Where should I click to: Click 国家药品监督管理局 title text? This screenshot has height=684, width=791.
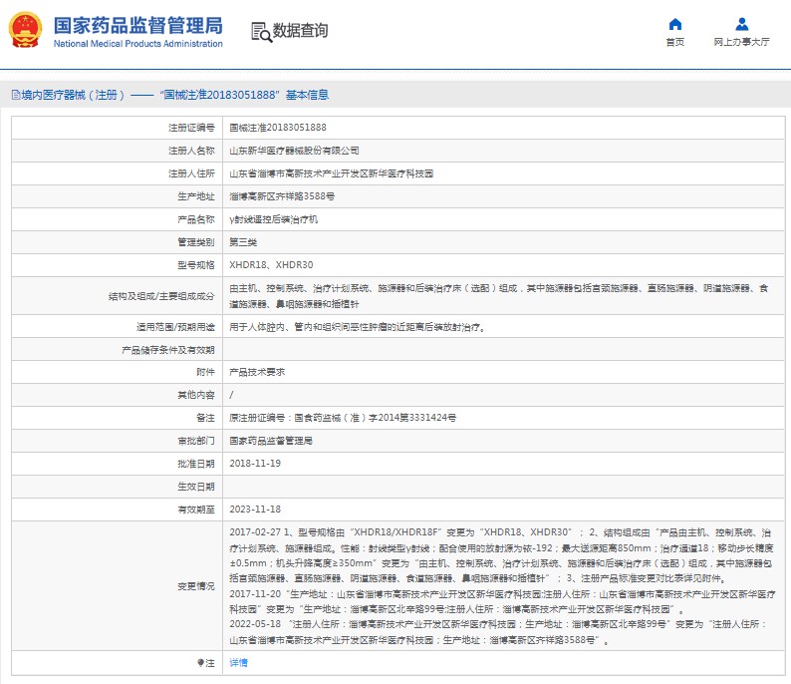138,25
